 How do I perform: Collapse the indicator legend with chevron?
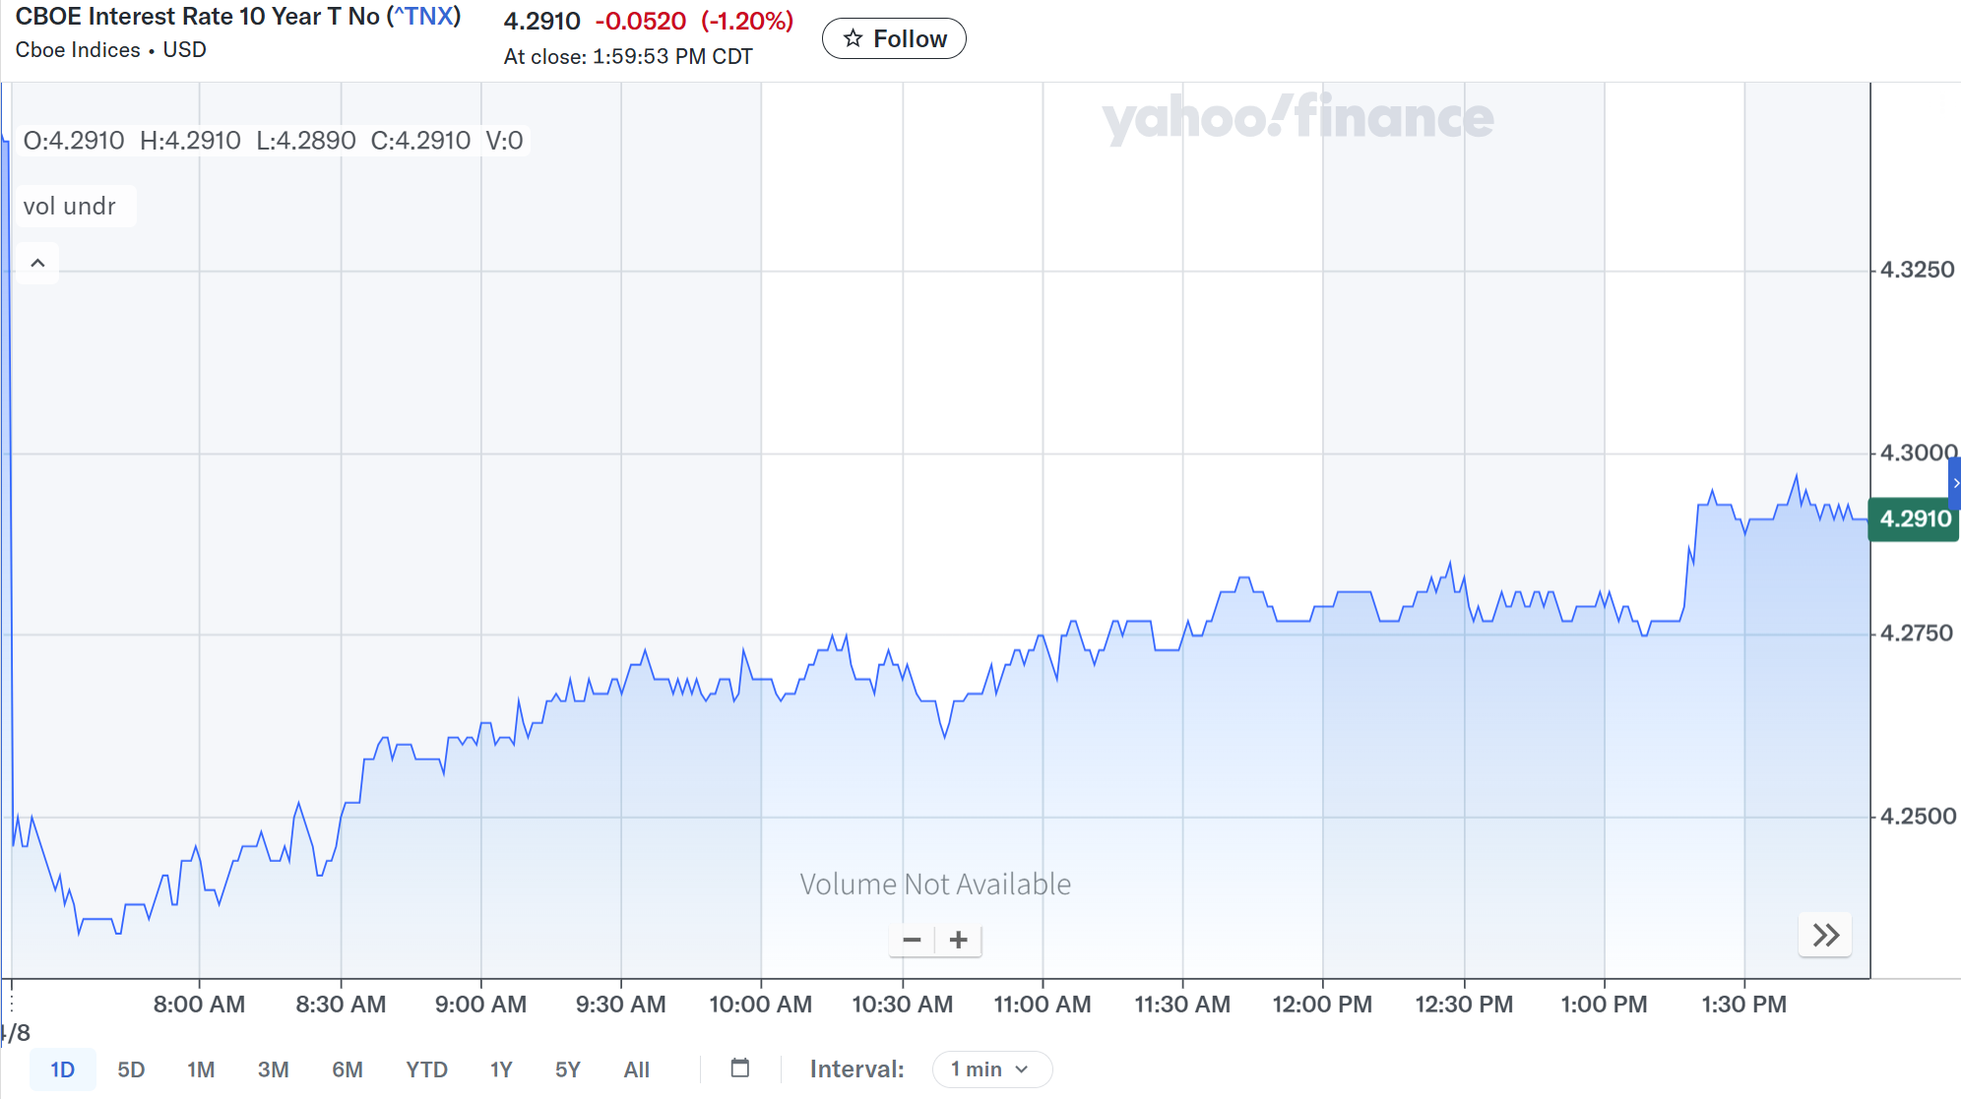[37, 263]
